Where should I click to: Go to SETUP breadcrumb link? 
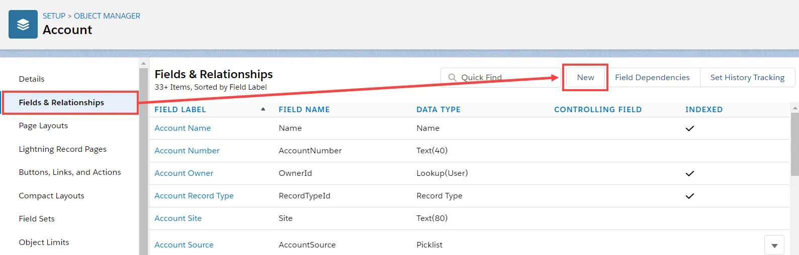pos(54,16)
